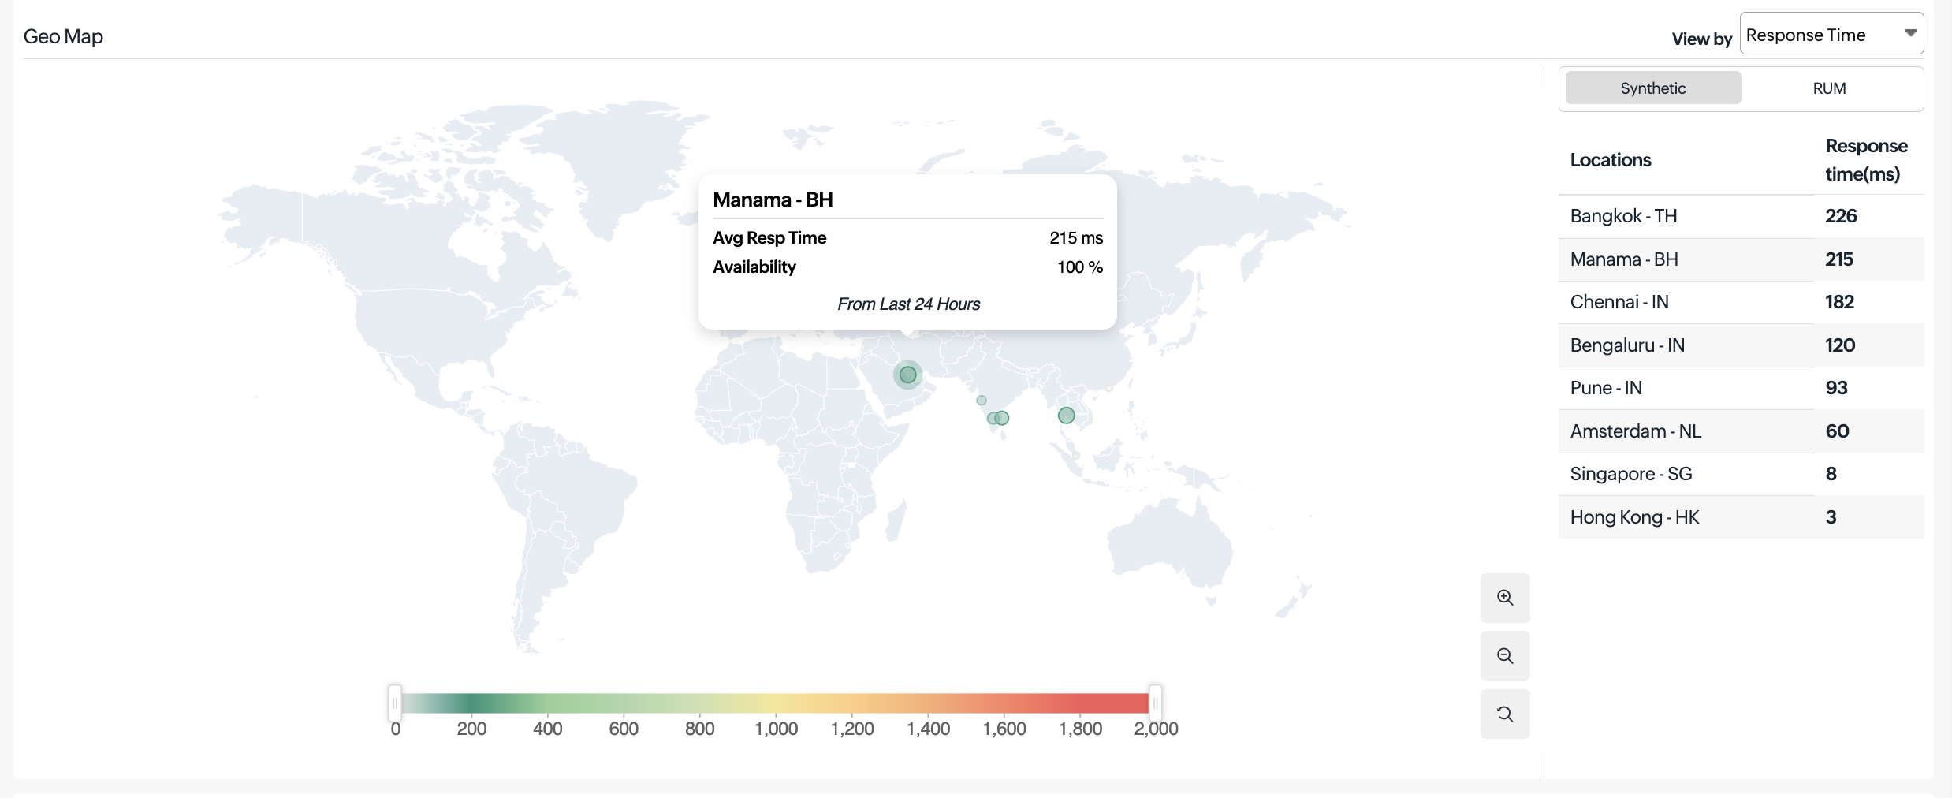Select the Bangkok - TH location row
This screenshot has width=1952, height=798.
(x=1741, y=216)
